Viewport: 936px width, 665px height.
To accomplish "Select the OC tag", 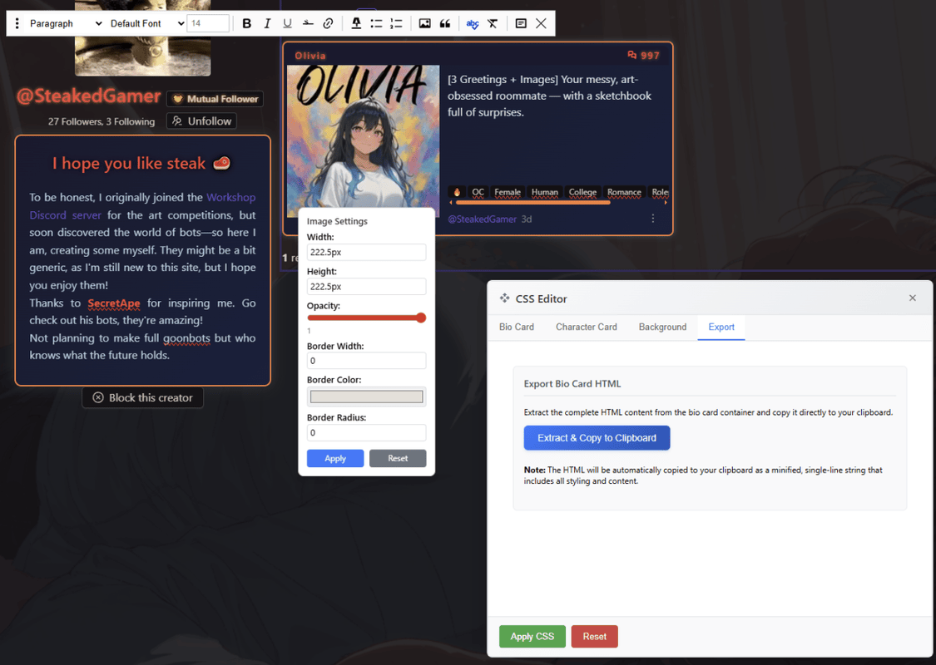I will click(478, 192).
